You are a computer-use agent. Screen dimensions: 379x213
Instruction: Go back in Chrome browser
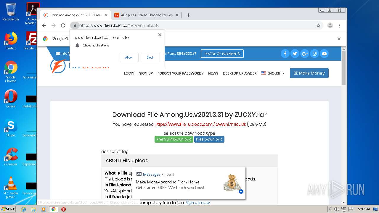click(44, 25)
